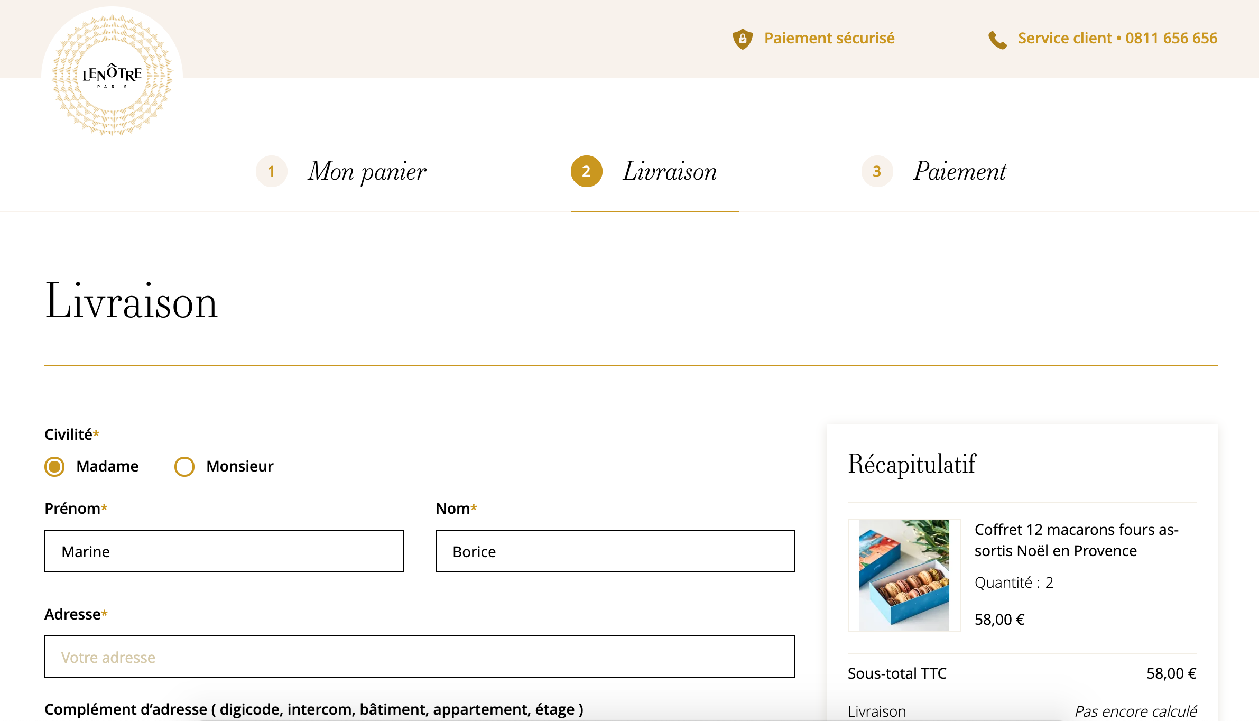
Task: Click the secure payment shield icon
Action: point(743,39)
